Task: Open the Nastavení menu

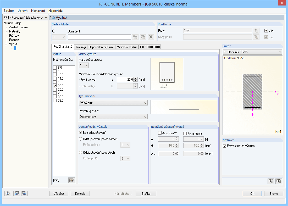Action: [38, 11]
